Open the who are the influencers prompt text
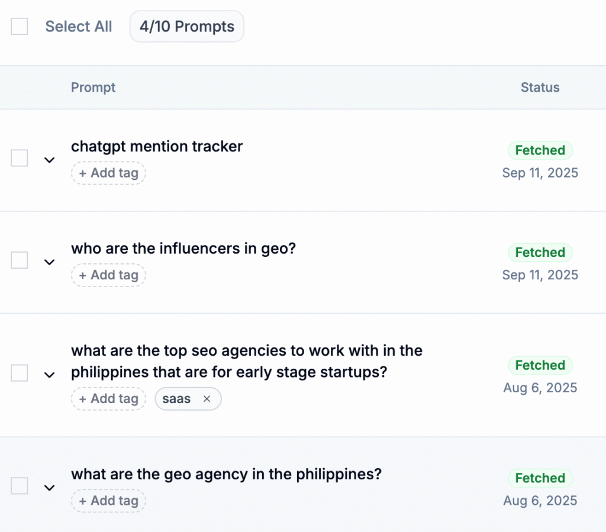 click(183, 249)
